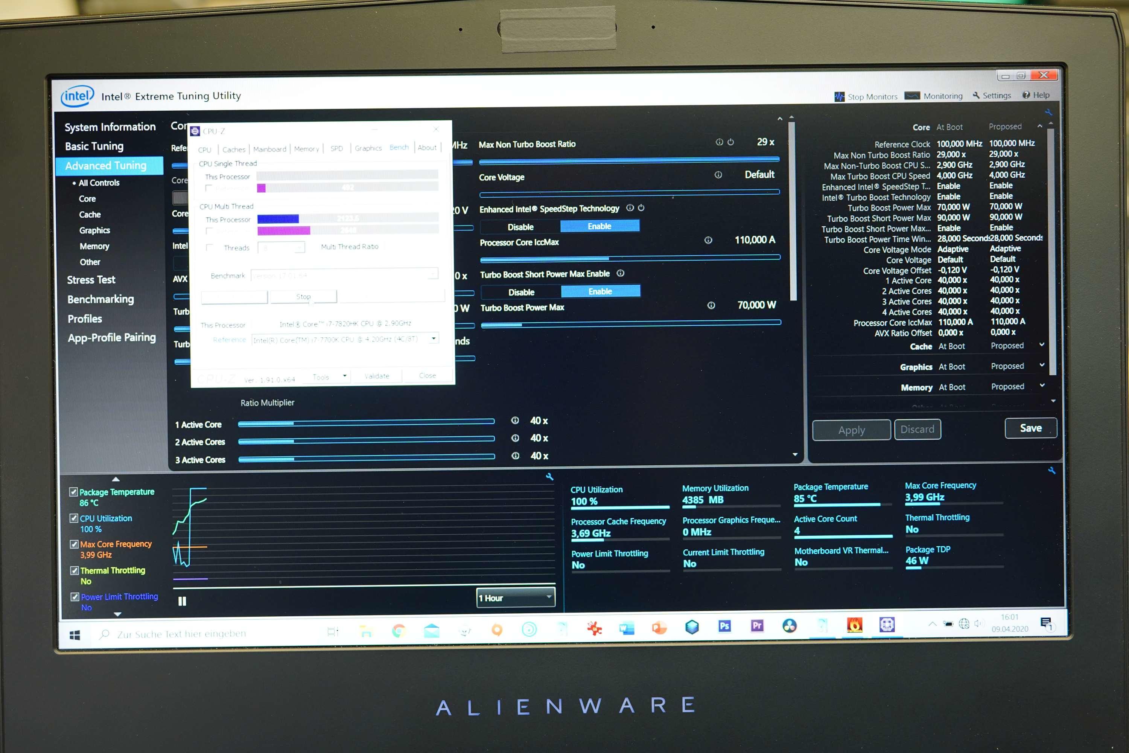Click Validate button in CPU-Z

point(377,376)
